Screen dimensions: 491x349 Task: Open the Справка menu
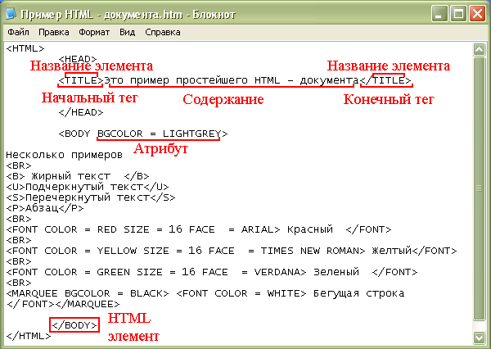[x=163, y=32]
